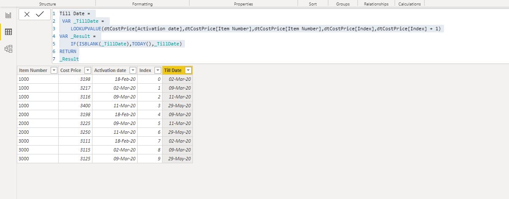
Task: Select cost price cell 3400
Action: click(75, 106)
